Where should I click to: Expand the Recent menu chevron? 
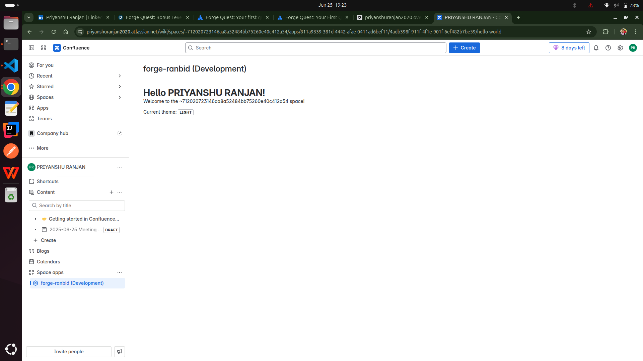click(120, 76)
